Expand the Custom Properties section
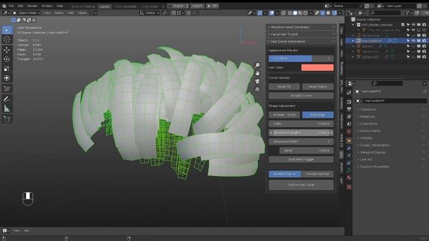The width and height of the screenshot is (429, 241). [x=374, y=167]
